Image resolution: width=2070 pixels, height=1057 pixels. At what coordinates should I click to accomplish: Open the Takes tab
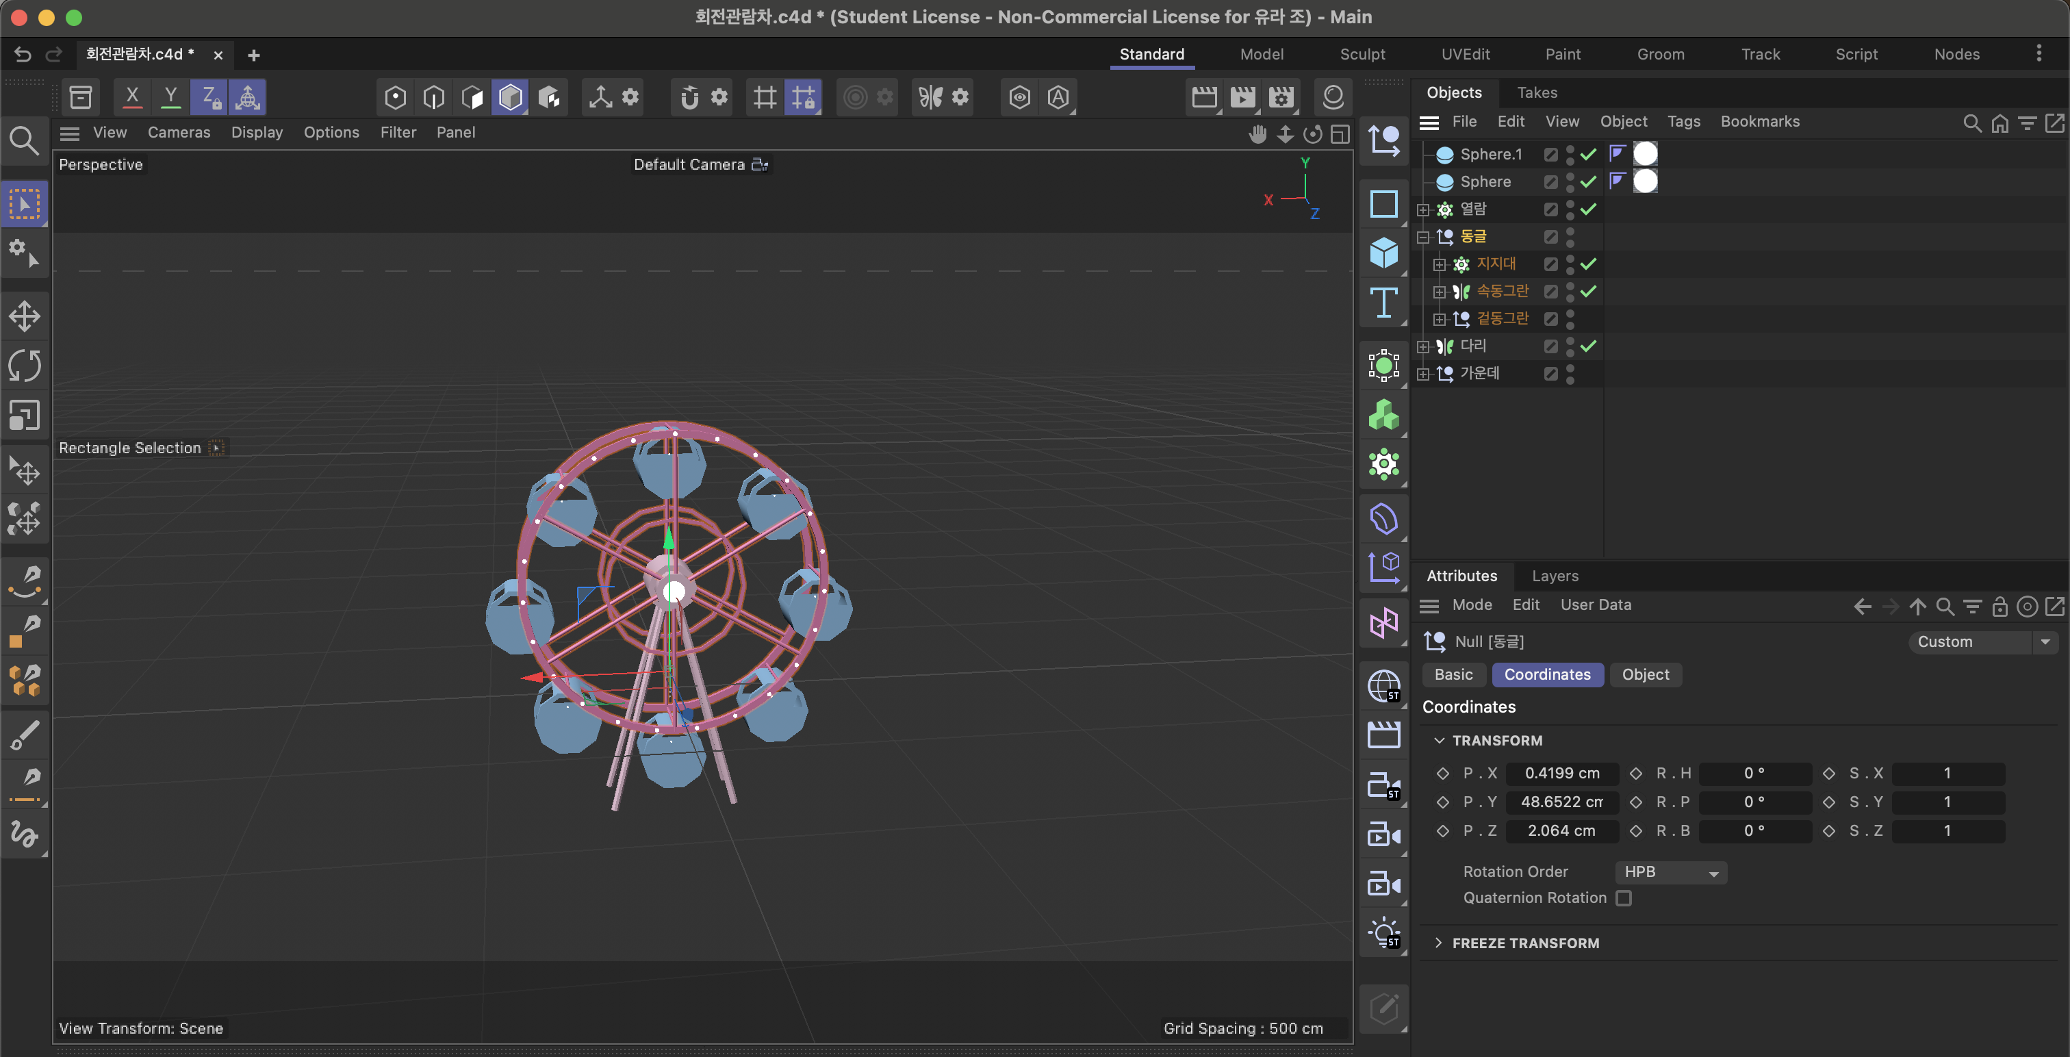click(x=1537, y=92)
